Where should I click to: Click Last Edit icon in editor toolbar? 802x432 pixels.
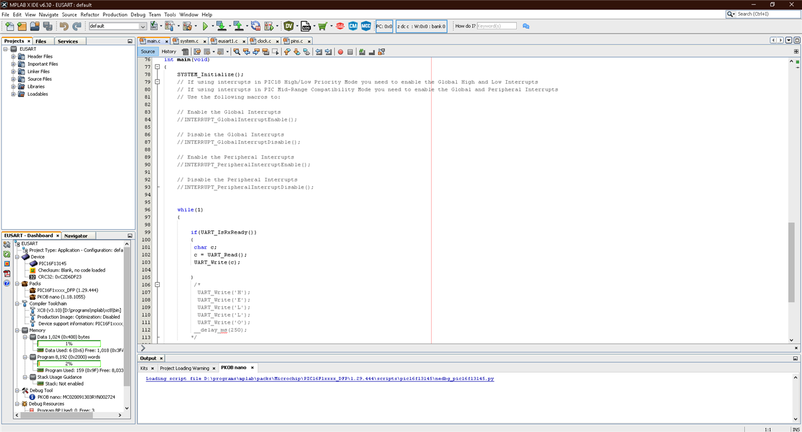pos(197,52)
